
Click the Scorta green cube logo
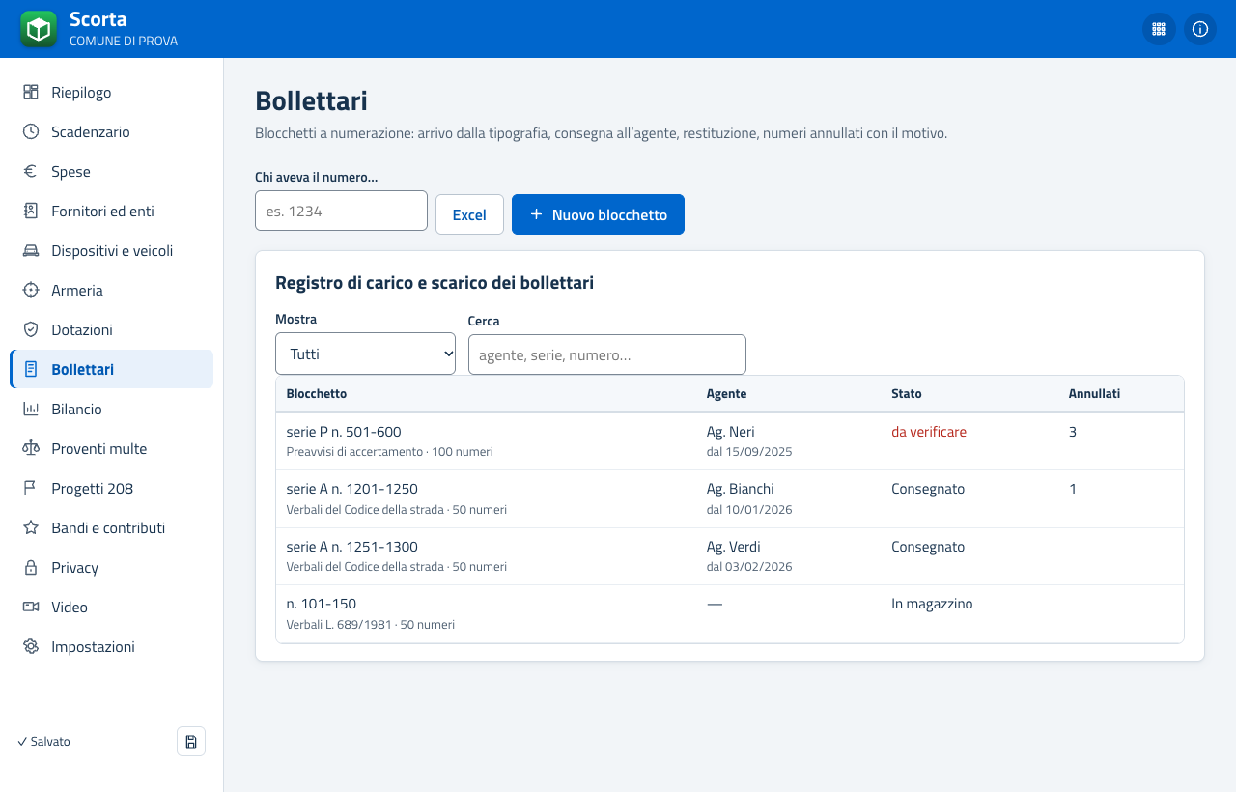point(39,29)
